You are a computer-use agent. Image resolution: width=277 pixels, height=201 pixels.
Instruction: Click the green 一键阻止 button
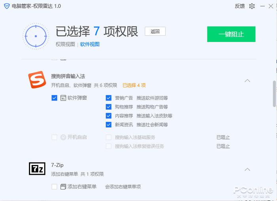point(231,34)
